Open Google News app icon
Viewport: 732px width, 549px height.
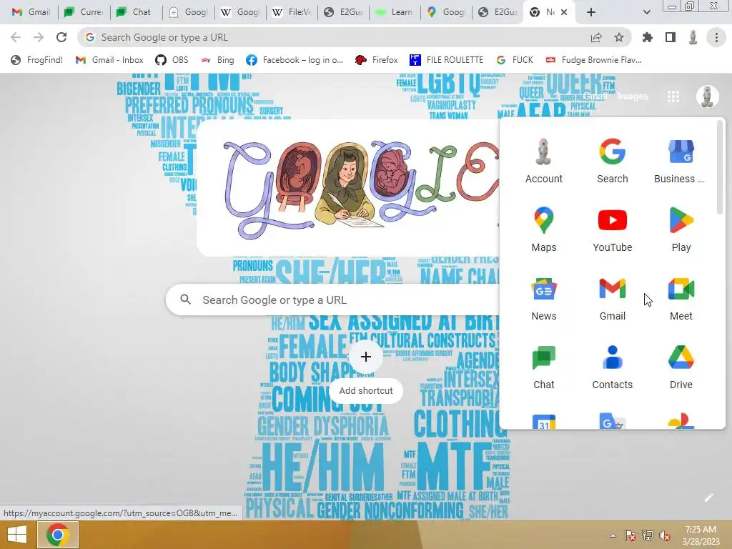click(543, 298)
